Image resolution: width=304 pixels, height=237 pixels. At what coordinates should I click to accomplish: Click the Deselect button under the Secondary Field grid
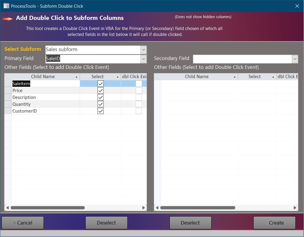(x=190, y=223)
